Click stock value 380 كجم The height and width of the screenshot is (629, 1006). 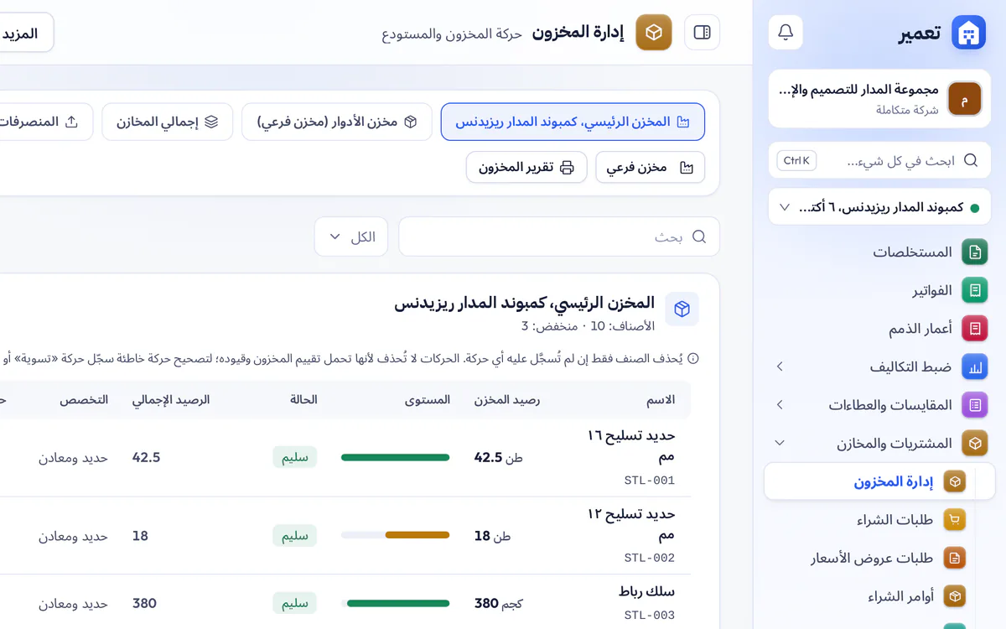click(x=499, y=603)
